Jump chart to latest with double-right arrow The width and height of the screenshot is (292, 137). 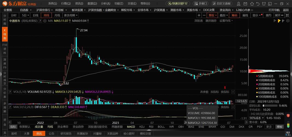[246, 122]
